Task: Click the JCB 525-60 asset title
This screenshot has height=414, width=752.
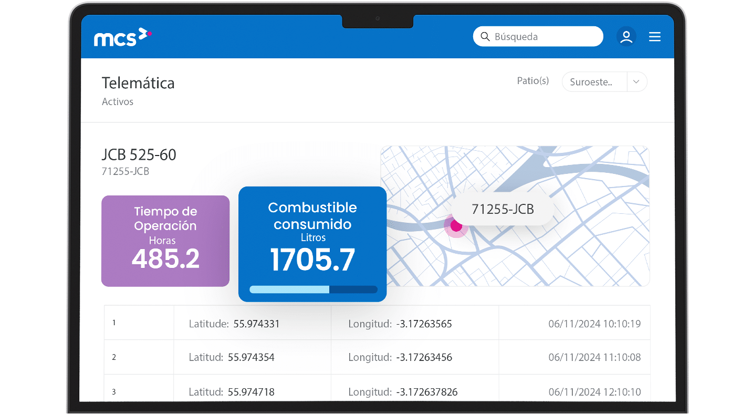Action: coord(139,154)
